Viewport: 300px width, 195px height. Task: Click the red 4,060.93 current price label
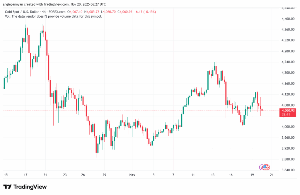(x=288, y=111)
